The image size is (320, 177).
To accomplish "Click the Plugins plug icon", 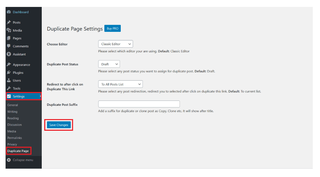I will point(9,73).
